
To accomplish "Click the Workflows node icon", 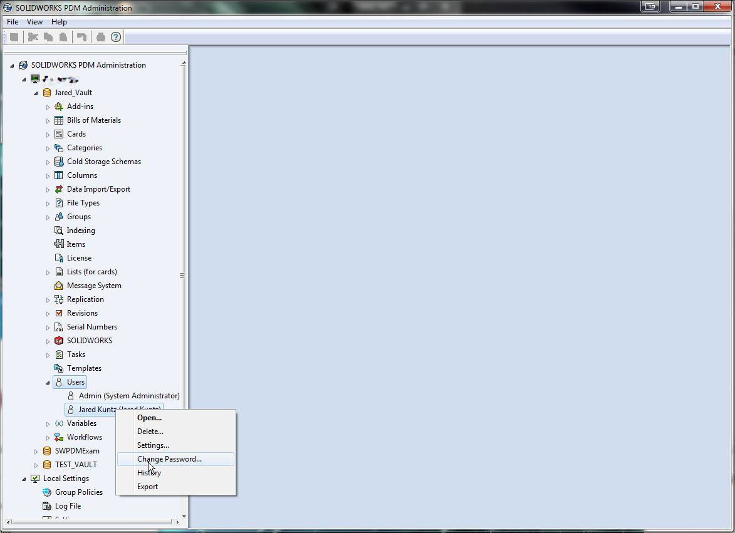I will pyautogui.click(x=59, y=437).
